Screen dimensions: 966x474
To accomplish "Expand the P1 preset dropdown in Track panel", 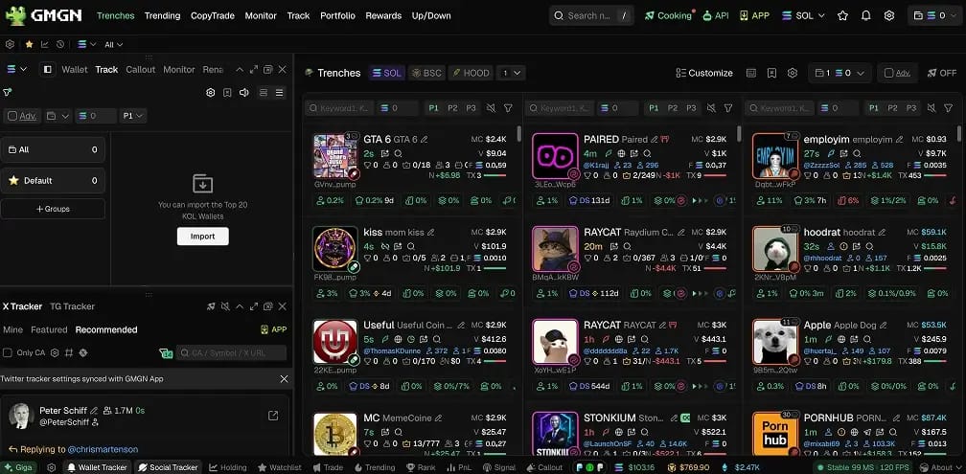I will [133, 116].
